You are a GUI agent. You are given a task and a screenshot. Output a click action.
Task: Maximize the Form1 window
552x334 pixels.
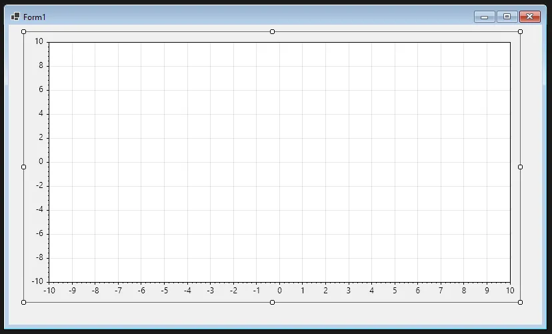(507, 17)
